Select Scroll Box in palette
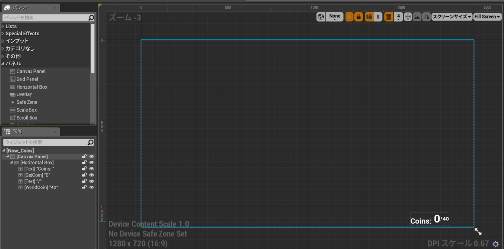 click(27, 118)
